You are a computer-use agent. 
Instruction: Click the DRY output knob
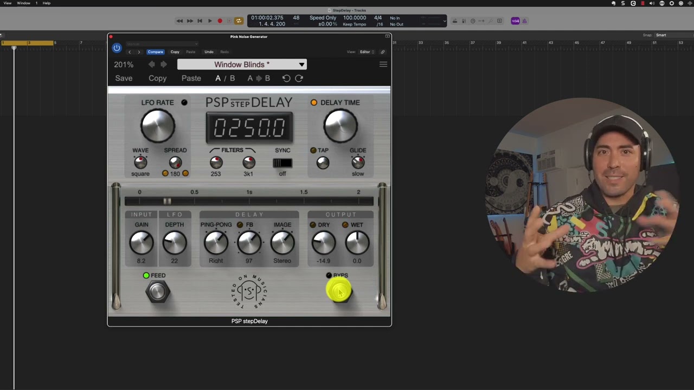(324, 243)
